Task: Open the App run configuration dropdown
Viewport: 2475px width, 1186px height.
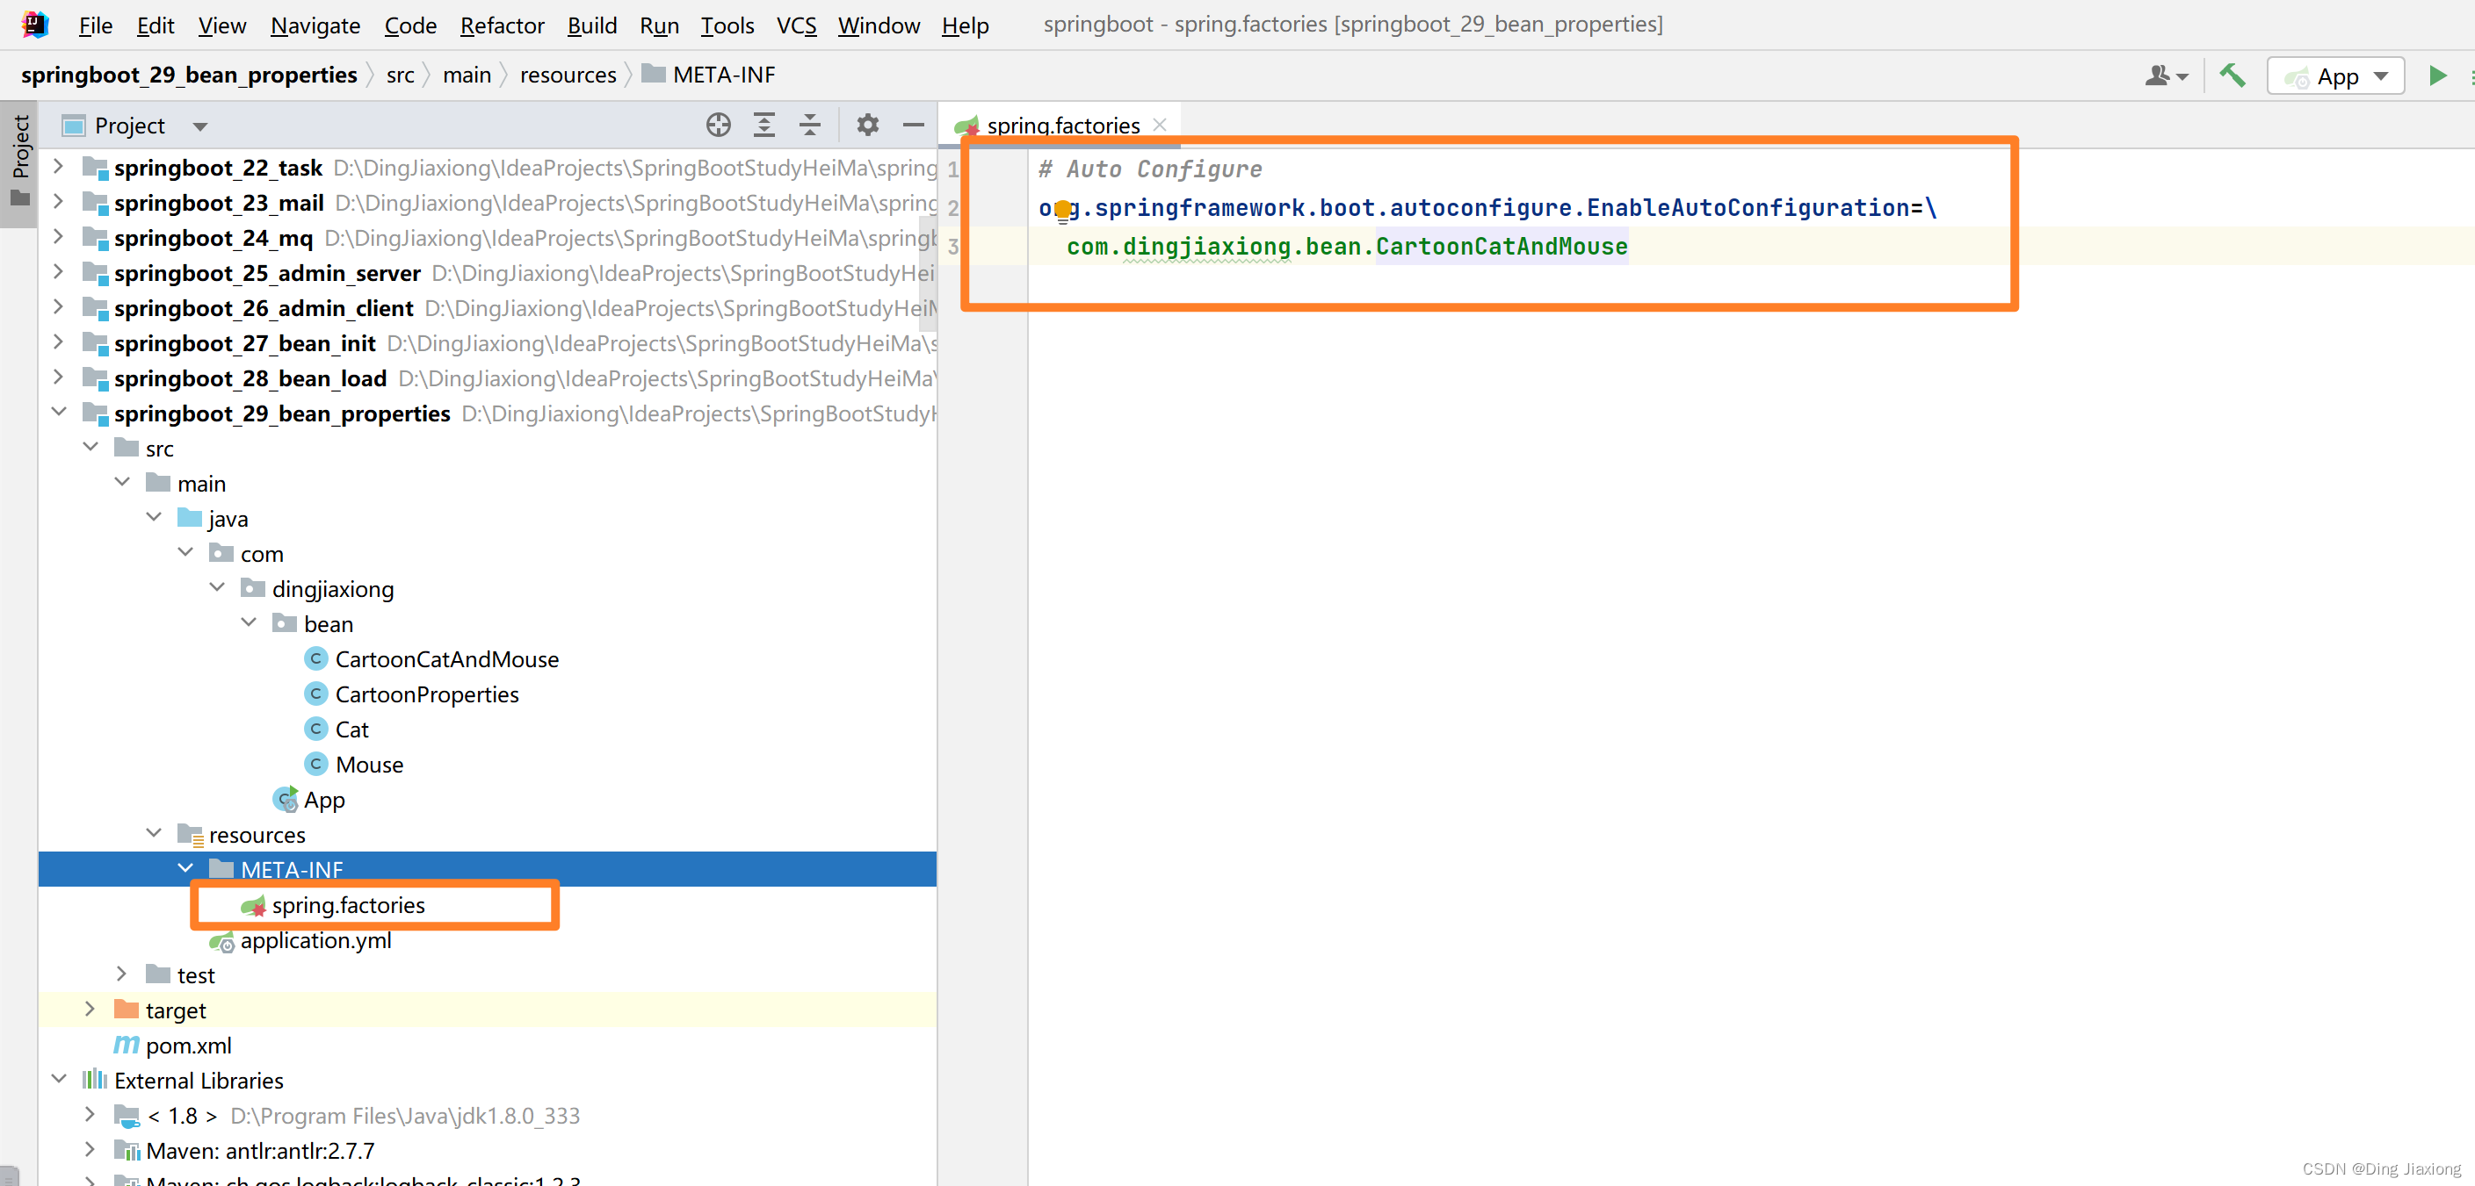Action: (x=2334, y=75)
